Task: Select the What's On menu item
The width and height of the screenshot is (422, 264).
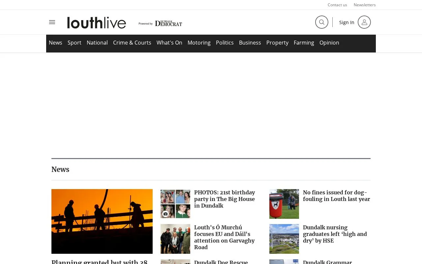Action: pyautogui.click(x=169, y=43)
